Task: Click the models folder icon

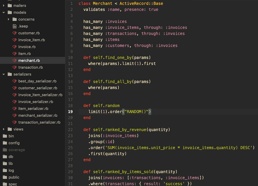Action: pyautogui.click(x=10, y=13)
